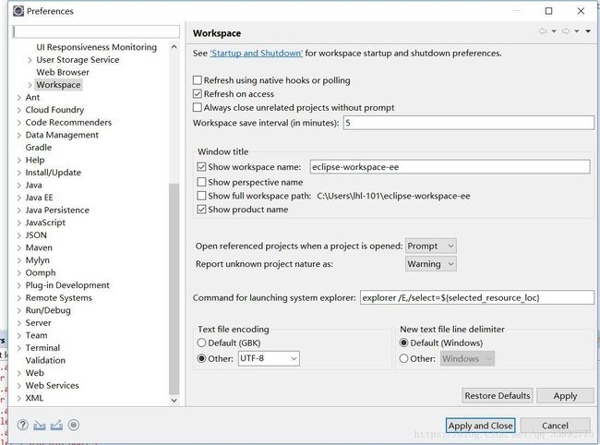Cancel the Preferences dialog
This screenshot has width=600, height=445.
point(555,426)
